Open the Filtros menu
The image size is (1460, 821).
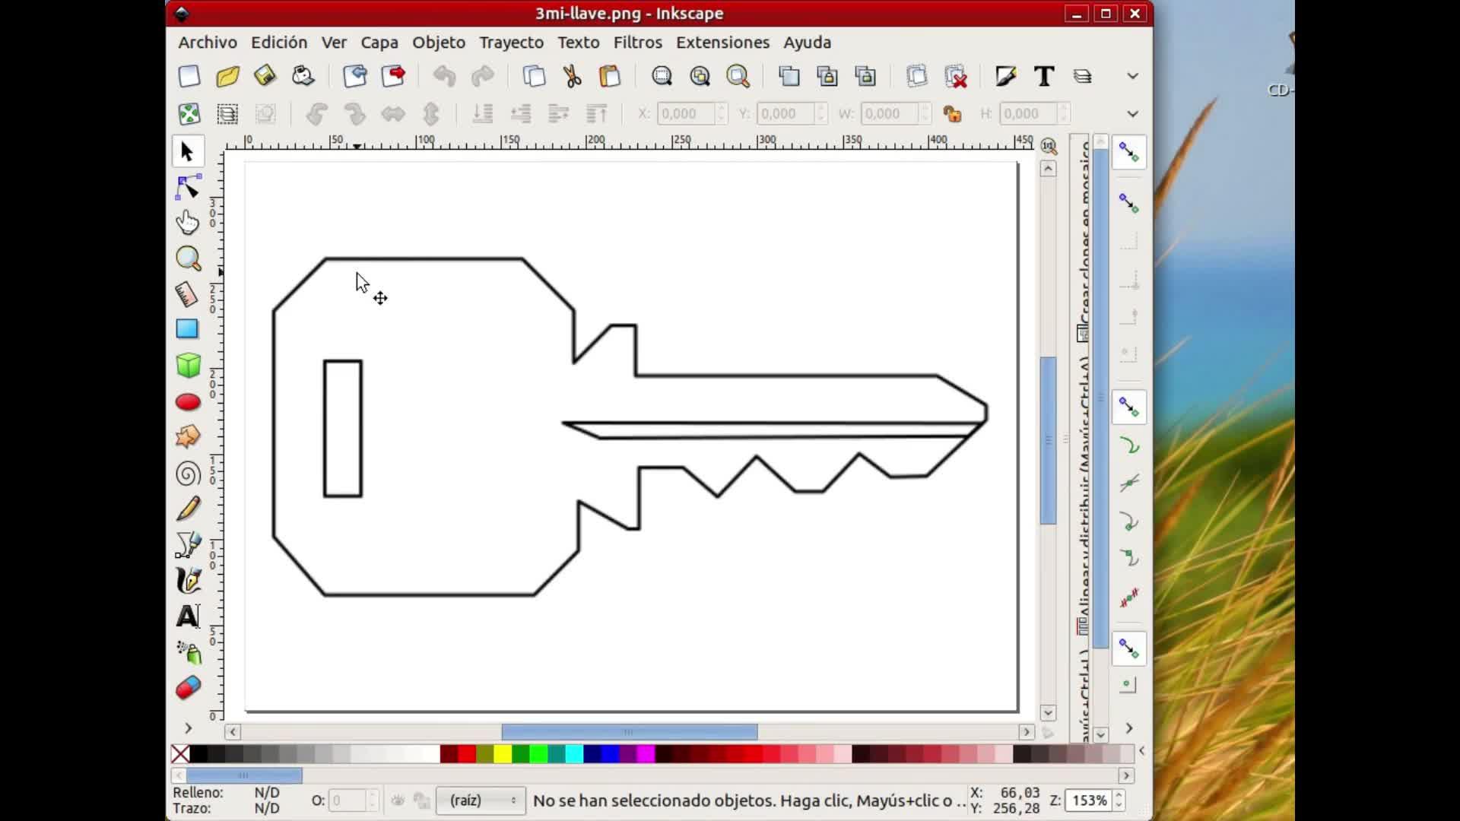point(637,43)
